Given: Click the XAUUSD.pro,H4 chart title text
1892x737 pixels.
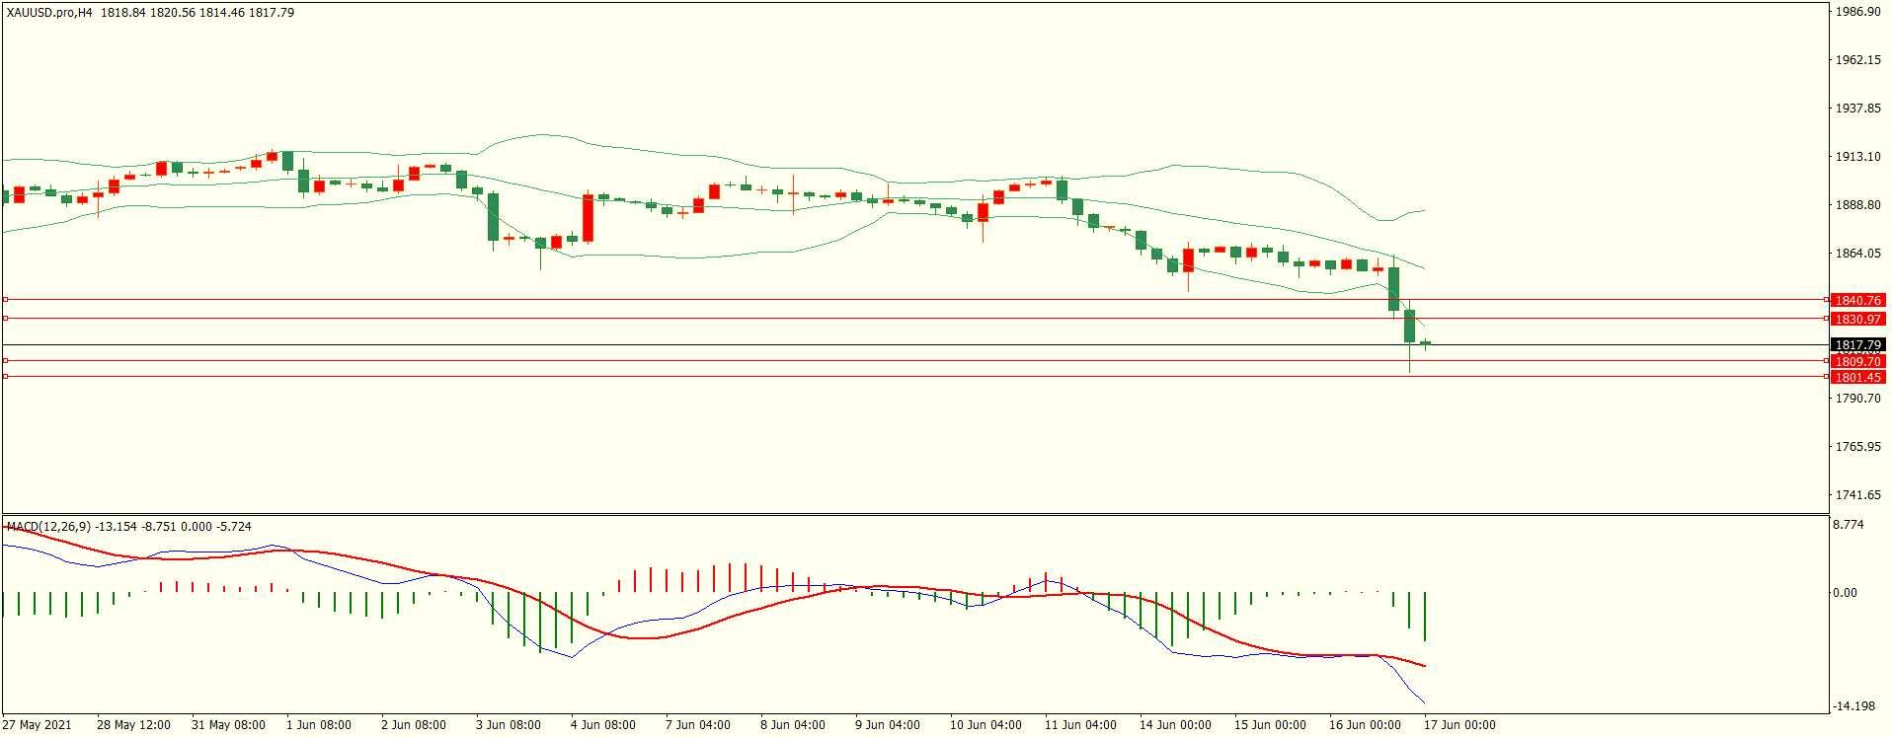Looking at the screenshot, I should (49, 13).
